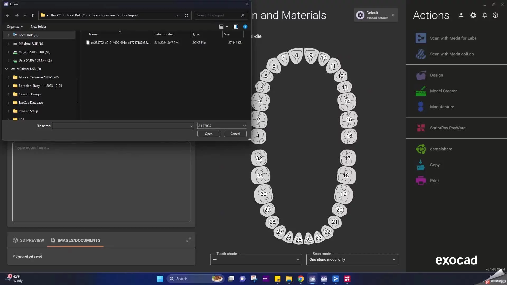
Task: Open the Default exocad profile dropdown
Action: coord(376,15)
